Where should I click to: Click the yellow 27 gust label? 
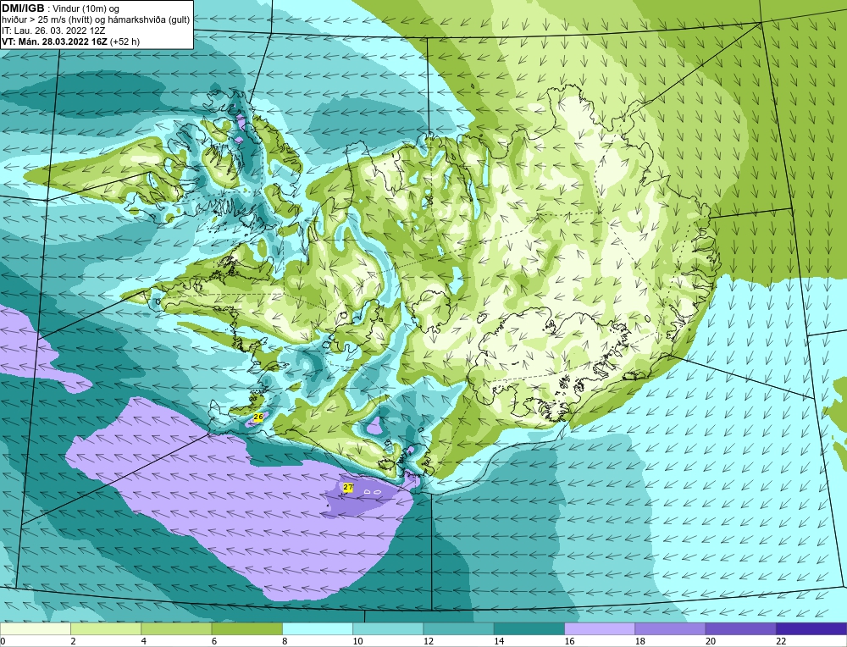pyautogui.click(x=348, y=487)
